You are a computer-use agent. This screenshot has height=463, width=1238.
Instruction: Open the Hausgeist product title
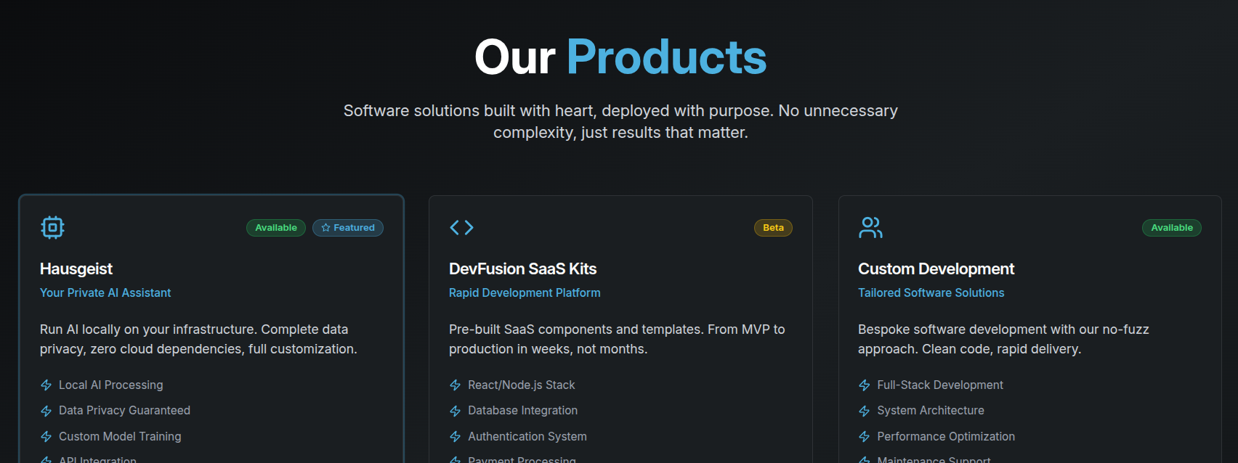(76, 269)
